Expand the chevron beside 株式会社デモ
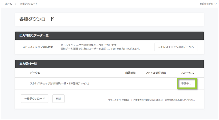The height and width of the screenshot is (120, 219). [216, 4]
